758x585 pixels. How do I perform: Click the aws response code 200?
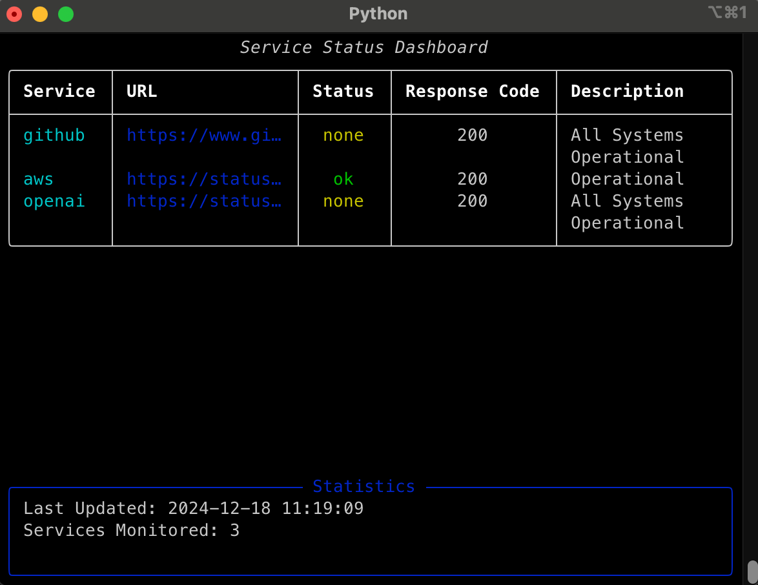[473, 180]
